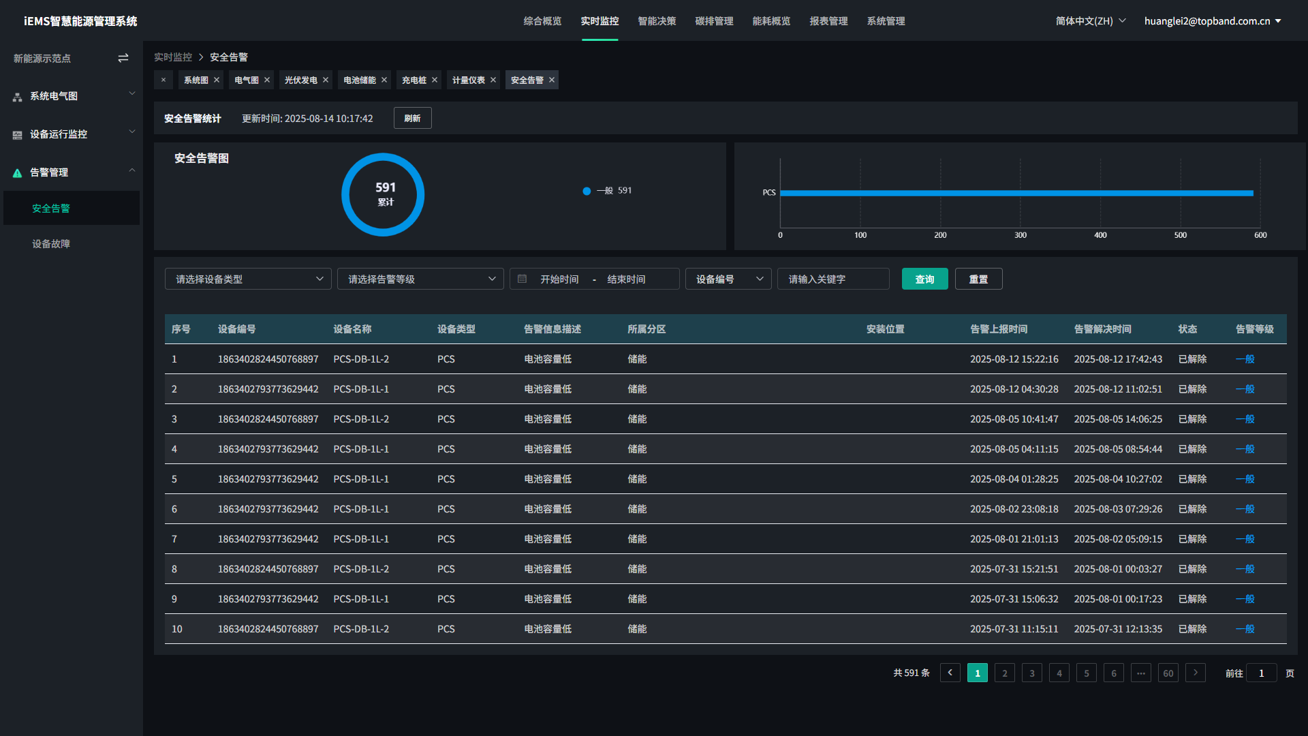Go to next page arrow in pagination
Screen dimensions: 1308x736
[x=1195, y=673]
